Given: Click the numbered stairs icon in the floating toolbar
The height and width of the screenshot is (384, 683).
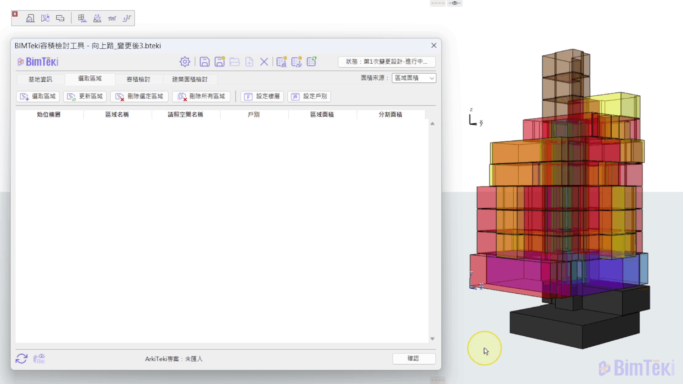Looking at the screenshot, I should click(127, 18).
